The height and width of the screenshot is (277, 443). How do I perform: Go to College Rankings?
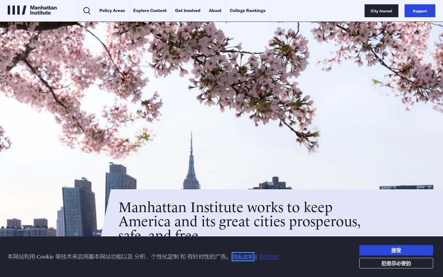248,10
